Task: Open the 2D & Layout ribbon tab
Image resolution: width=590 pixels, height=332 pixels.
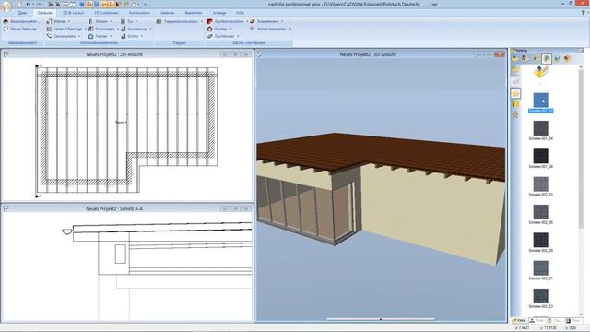Action: point(73,13)
